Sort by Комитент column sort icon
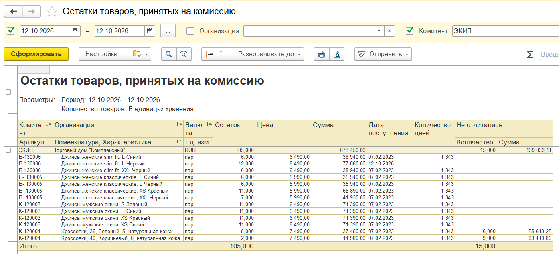559x254 pixels. (49, 125)
